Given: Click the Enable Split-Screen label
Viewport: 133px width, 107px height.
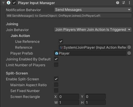Looking at the screenshot, I should pos(22,79).
